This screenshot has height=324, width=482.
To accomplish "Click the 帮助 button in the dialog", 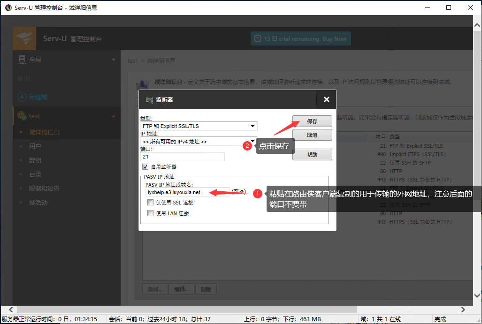I will (x=312, y=154).
